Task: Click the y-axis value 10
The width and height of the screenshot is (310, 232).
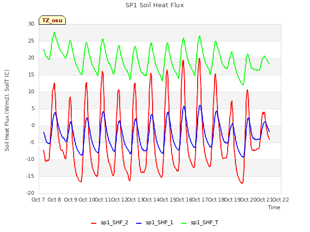Action: pyautogui.click(x=31, y=91)
